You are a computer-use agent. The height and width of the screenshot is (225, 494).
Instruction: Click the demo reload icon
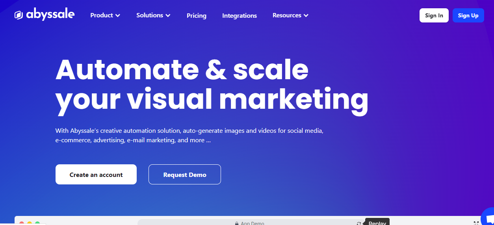coord(359,223)
